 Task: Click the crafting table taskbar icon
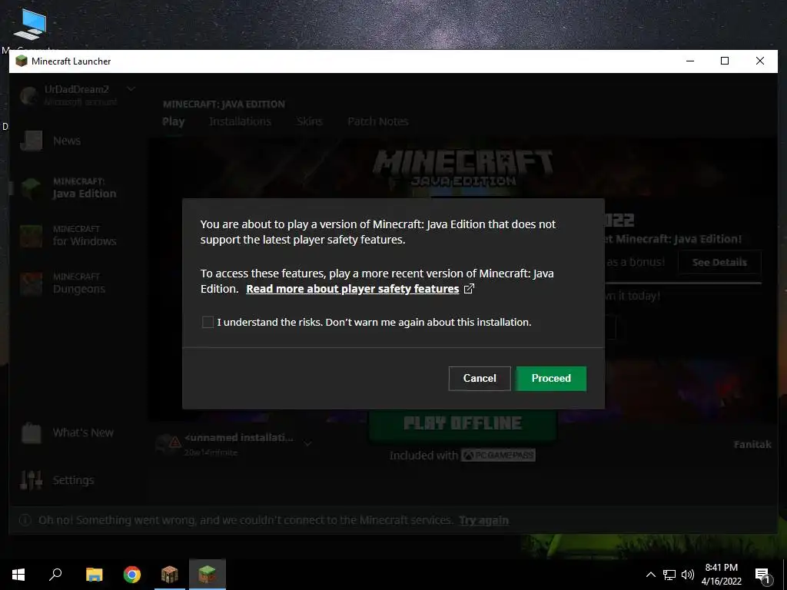pos(170,575)
